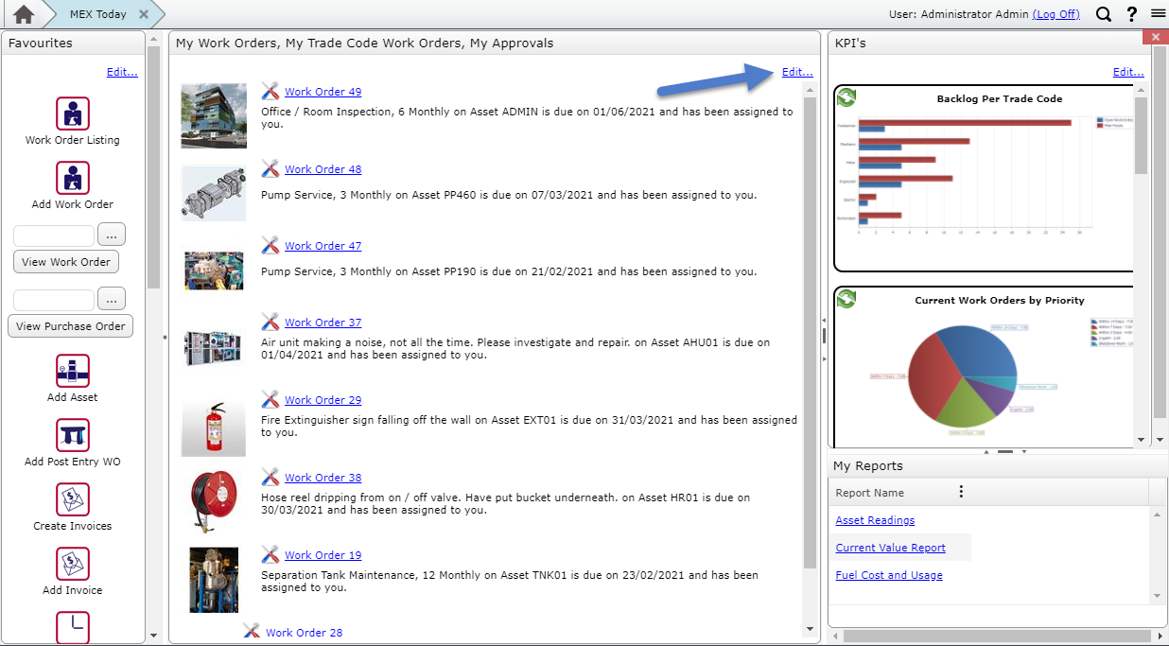This screenshot has width=1169, height=646.
Task: Click the Add Work Order icon
Action: coord(73,178)
